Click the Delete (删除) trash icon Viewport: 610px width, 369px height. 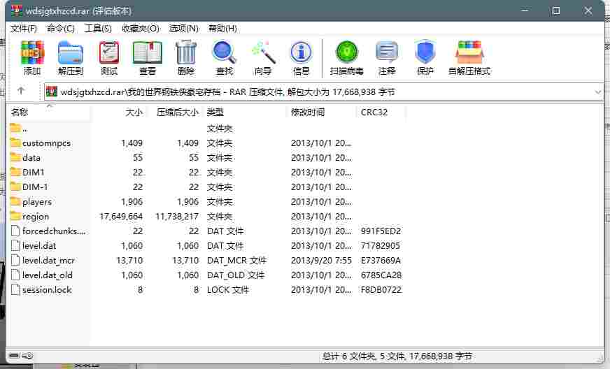186,53
